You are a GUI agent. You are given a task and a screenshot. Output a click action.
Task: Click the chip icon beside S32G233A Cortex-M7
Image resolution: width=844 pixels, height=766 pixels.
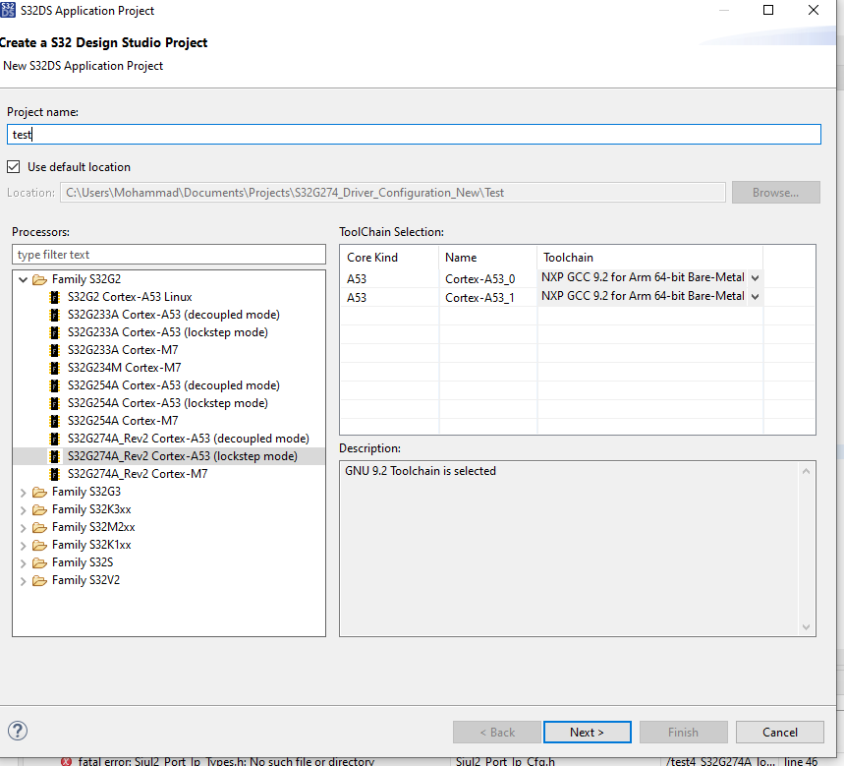pos(55,349)
